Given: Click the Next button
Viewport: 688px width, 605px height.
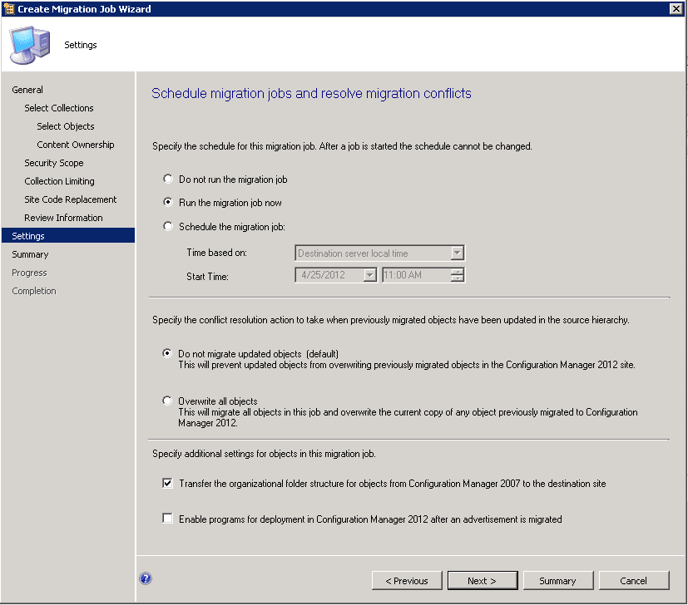Looking at the screenshot, I should 482,580.
